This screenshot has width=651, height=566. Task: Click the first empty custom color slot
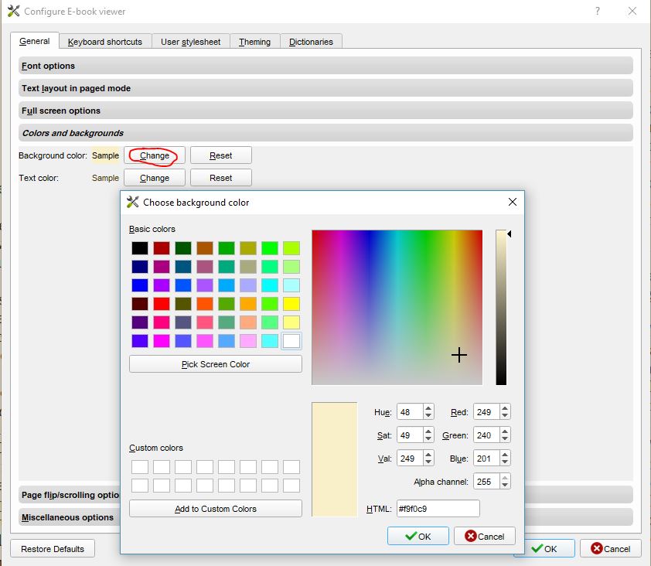(x=139, y=467)
